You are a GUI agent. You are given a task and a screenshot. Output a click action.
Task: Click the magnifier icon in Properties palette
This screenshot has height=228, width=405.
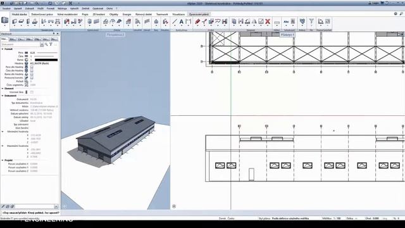46,44
